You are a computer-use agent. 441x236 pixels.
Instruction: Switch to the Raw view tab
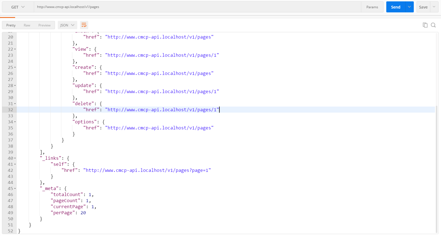tap(27, 25)
